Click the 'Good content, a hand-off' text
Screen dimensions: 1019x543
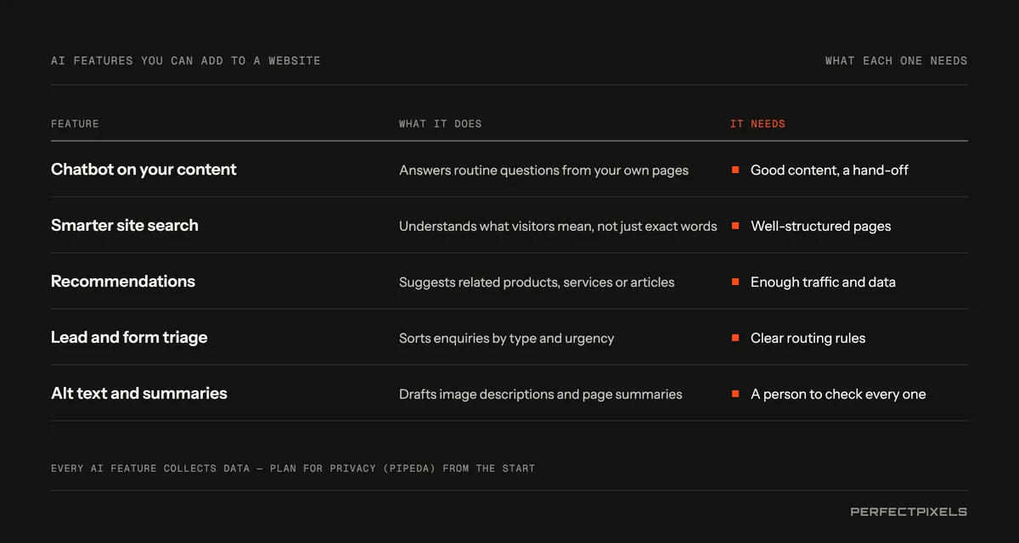pyautogui.click(x=830, y=171)
